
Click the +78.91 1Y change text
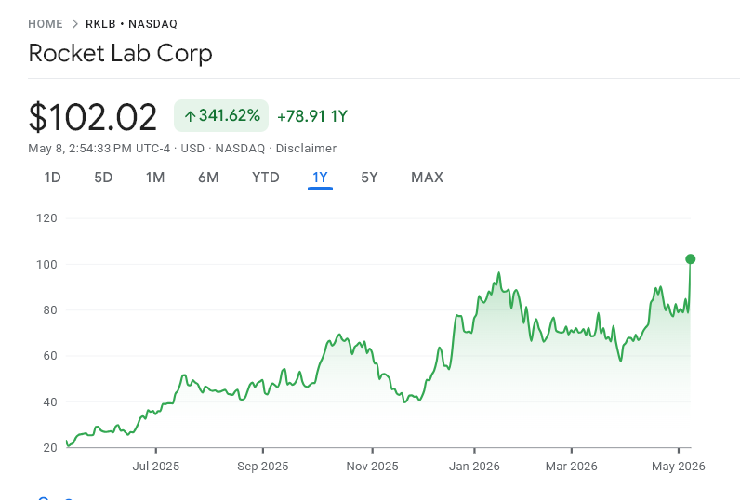[312, 116]
